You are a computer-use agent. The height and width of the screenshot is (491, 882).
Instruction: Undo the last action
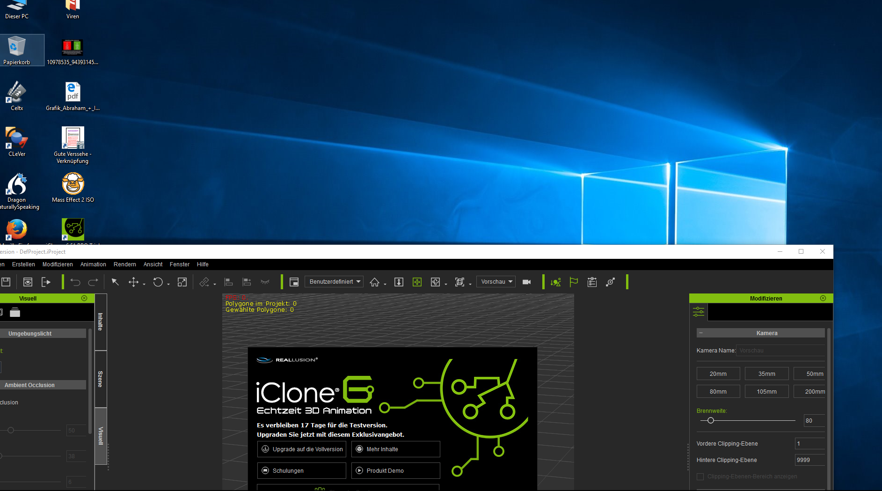[75, 282]
